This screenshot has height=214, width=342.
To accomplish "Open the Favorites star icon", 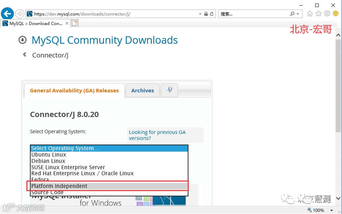I will pyautogui.click(x=318, y=14).
